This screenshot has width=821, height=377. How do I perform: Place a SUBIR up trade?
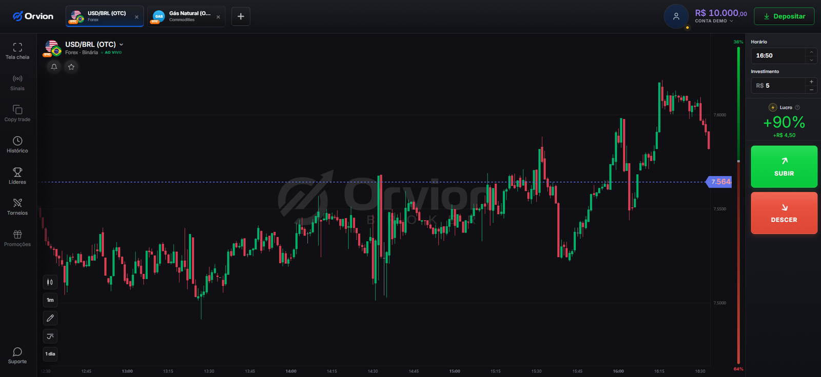(784, 167)
